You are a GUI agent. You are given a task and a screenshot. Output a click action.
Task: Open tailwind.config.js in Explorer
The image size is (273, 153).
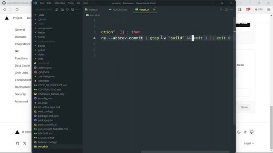[x=47, y=142]
